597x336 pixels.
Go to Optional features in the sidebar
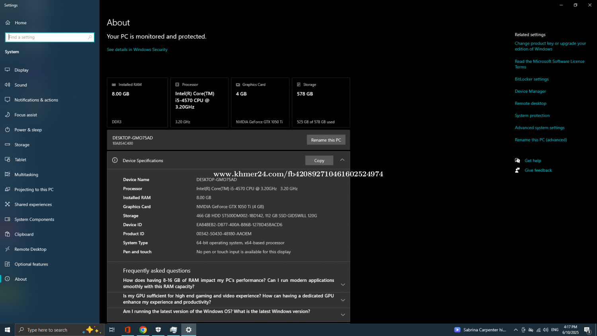[x=31, y=264]
